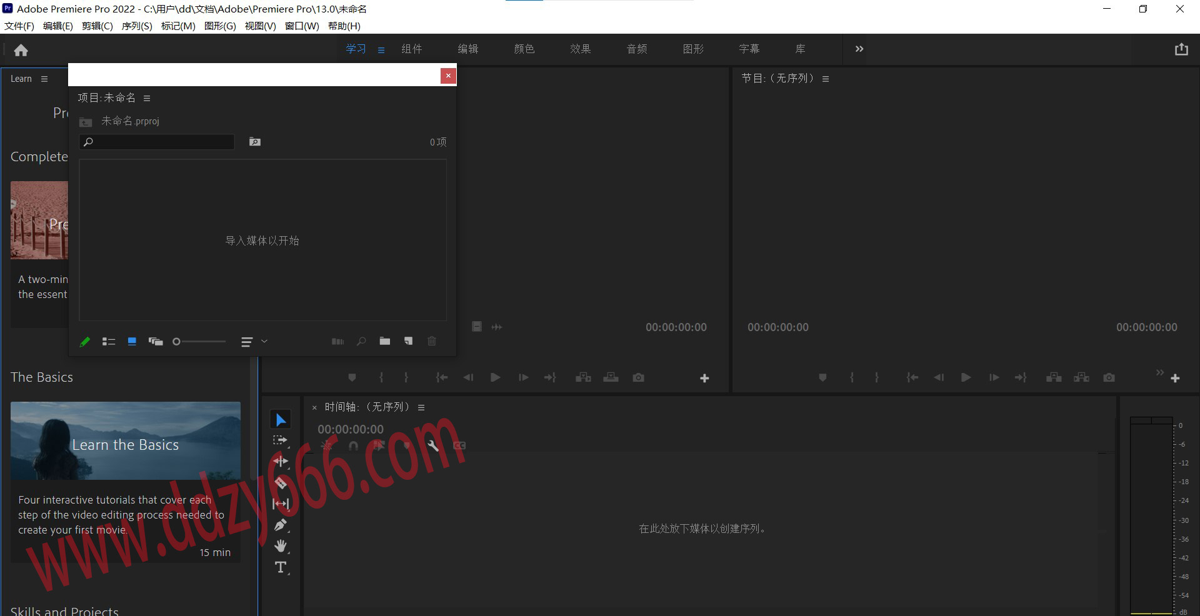Switch to the 音频 workspace tab
Image resolution: width=1200 pixels, height=616 pixels.
pyautogui.click(x=637, y=49)
